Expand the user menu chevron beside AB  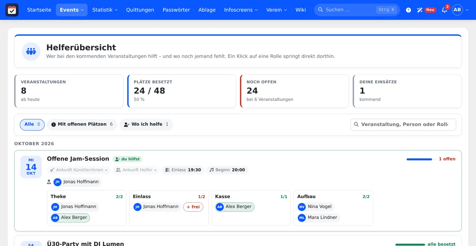tap(467, 10)
